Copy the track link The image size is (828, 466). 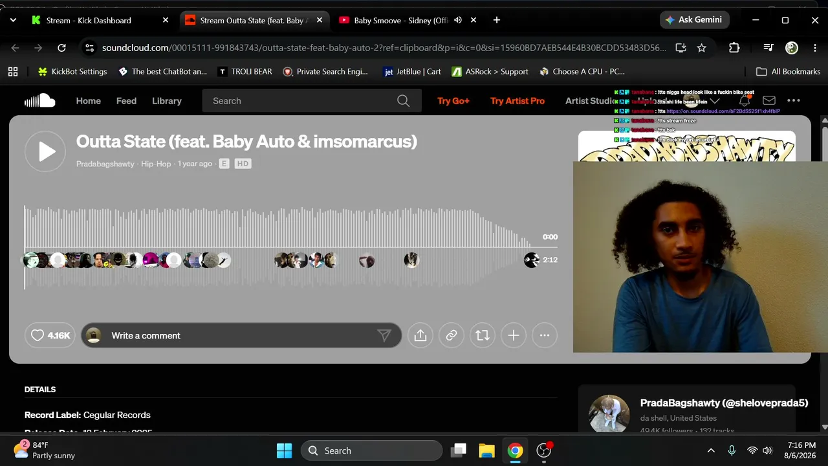coord(452,335)
